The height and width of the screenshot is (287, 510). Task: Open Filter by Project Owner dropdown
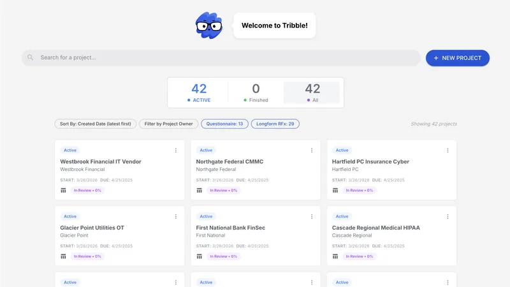(168, 124)
